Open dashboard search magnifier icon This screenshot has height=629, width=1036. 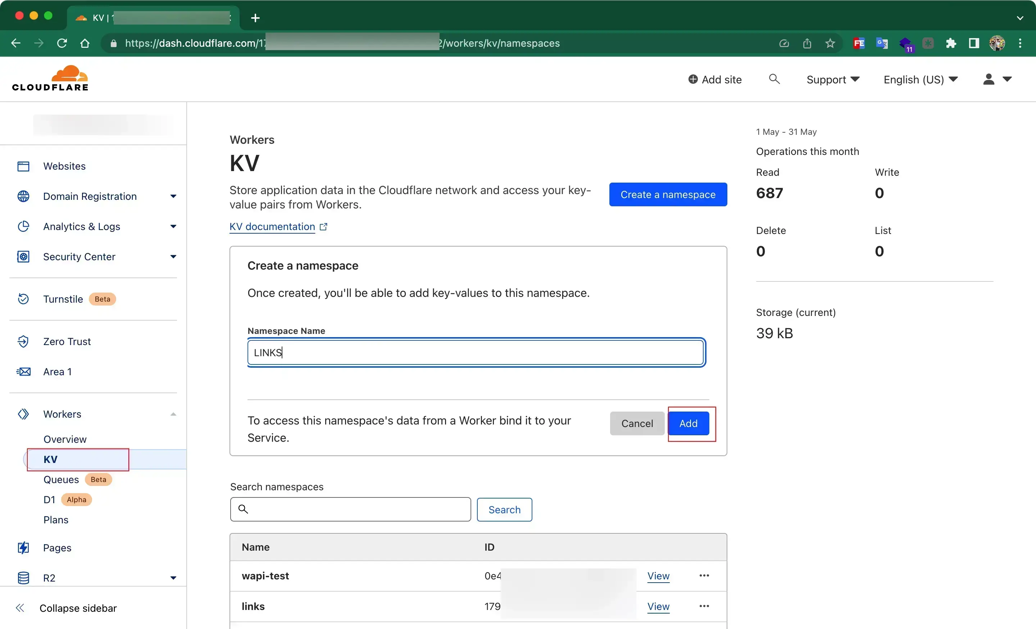pyautogui.click(x=774, y=79)
